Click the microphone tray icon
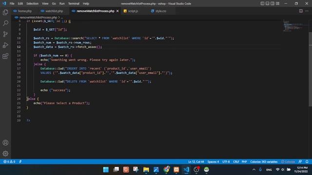This screenshot has height=175, width=312. tap(260, 170)
